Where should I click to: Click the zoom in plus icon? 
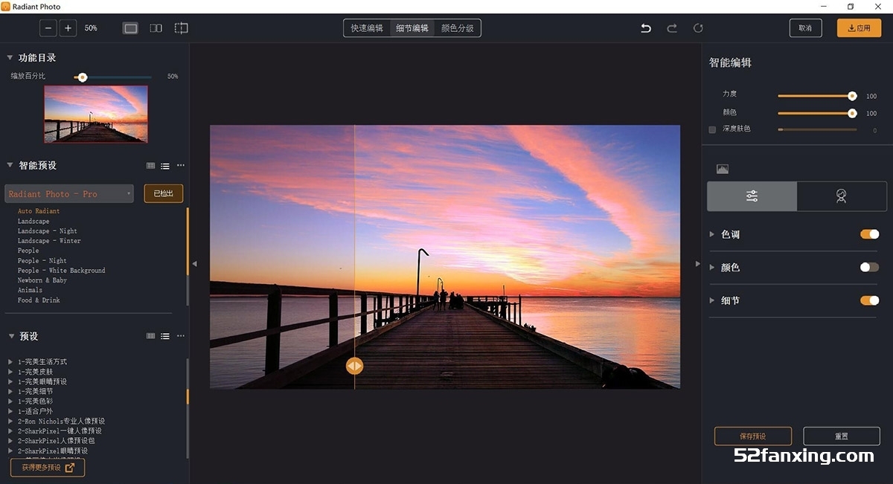click(x=68, y=28)
